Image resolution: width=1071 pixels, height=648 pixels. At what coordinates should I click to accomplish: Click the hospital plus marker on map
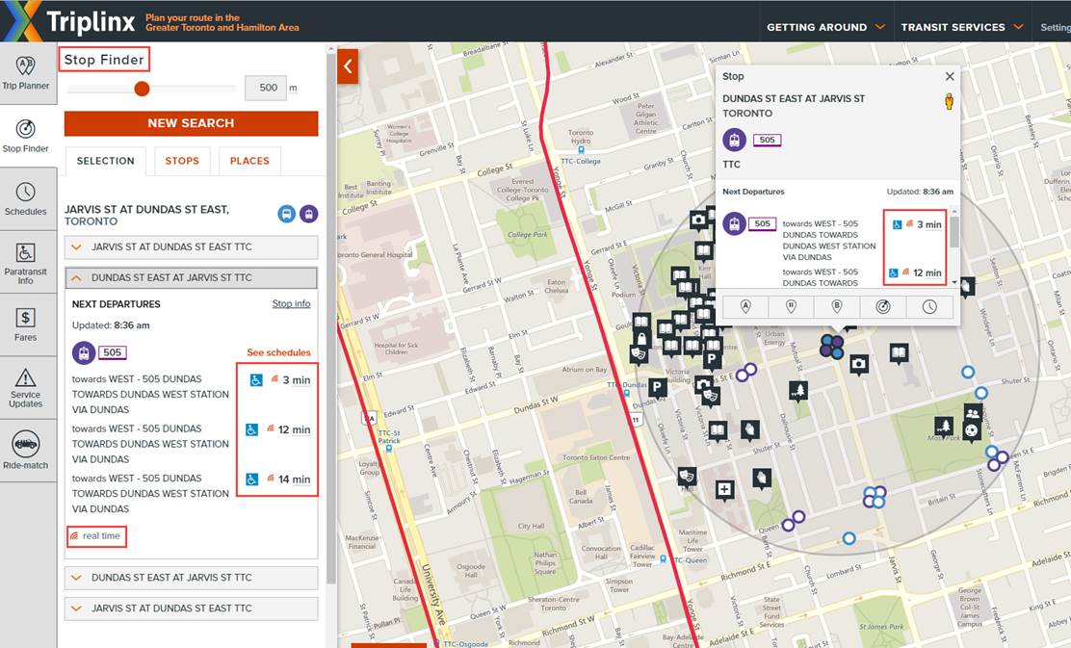724,489
